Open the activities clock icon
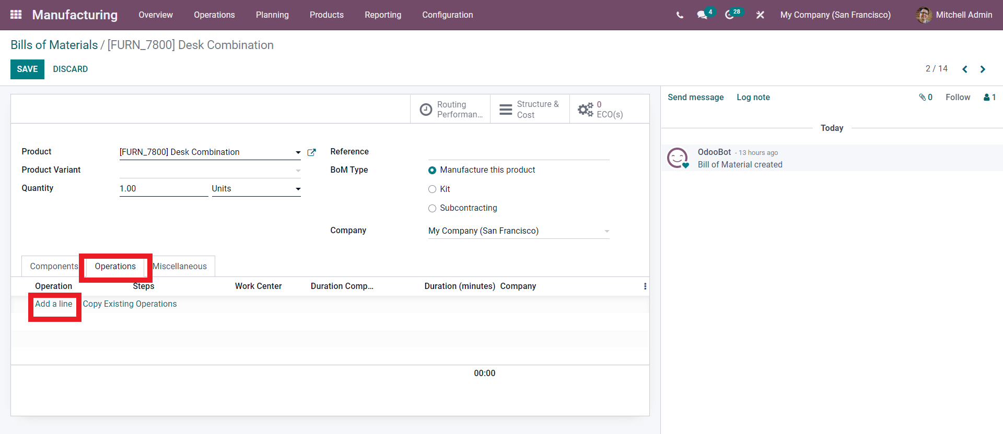Screen dimensions: 1003x434 tap(730, 15)
